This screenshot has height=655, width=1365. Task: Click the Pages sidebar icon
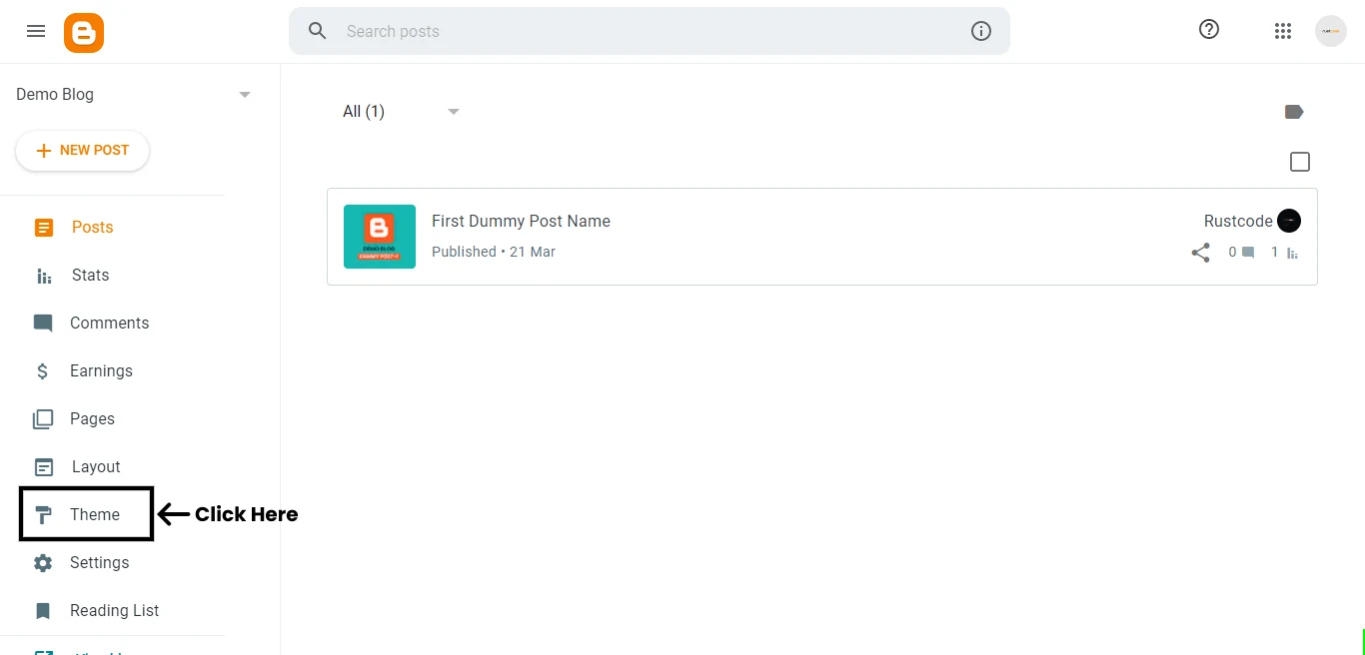[43, 418]
